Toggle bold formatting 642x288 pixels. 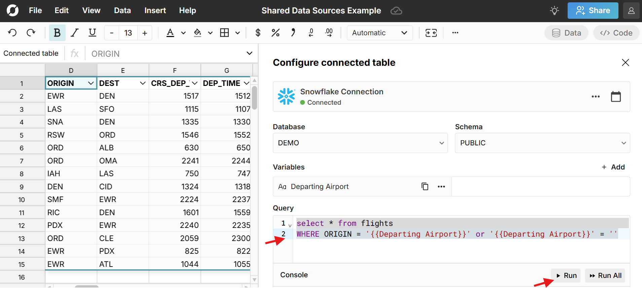pos(57,33)
